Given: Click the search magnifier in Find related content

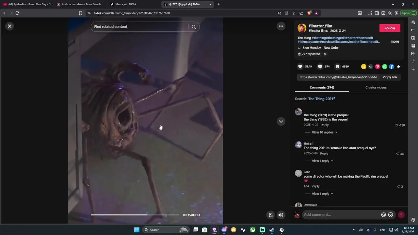Looking at the screenshot, I should (194, 27).
